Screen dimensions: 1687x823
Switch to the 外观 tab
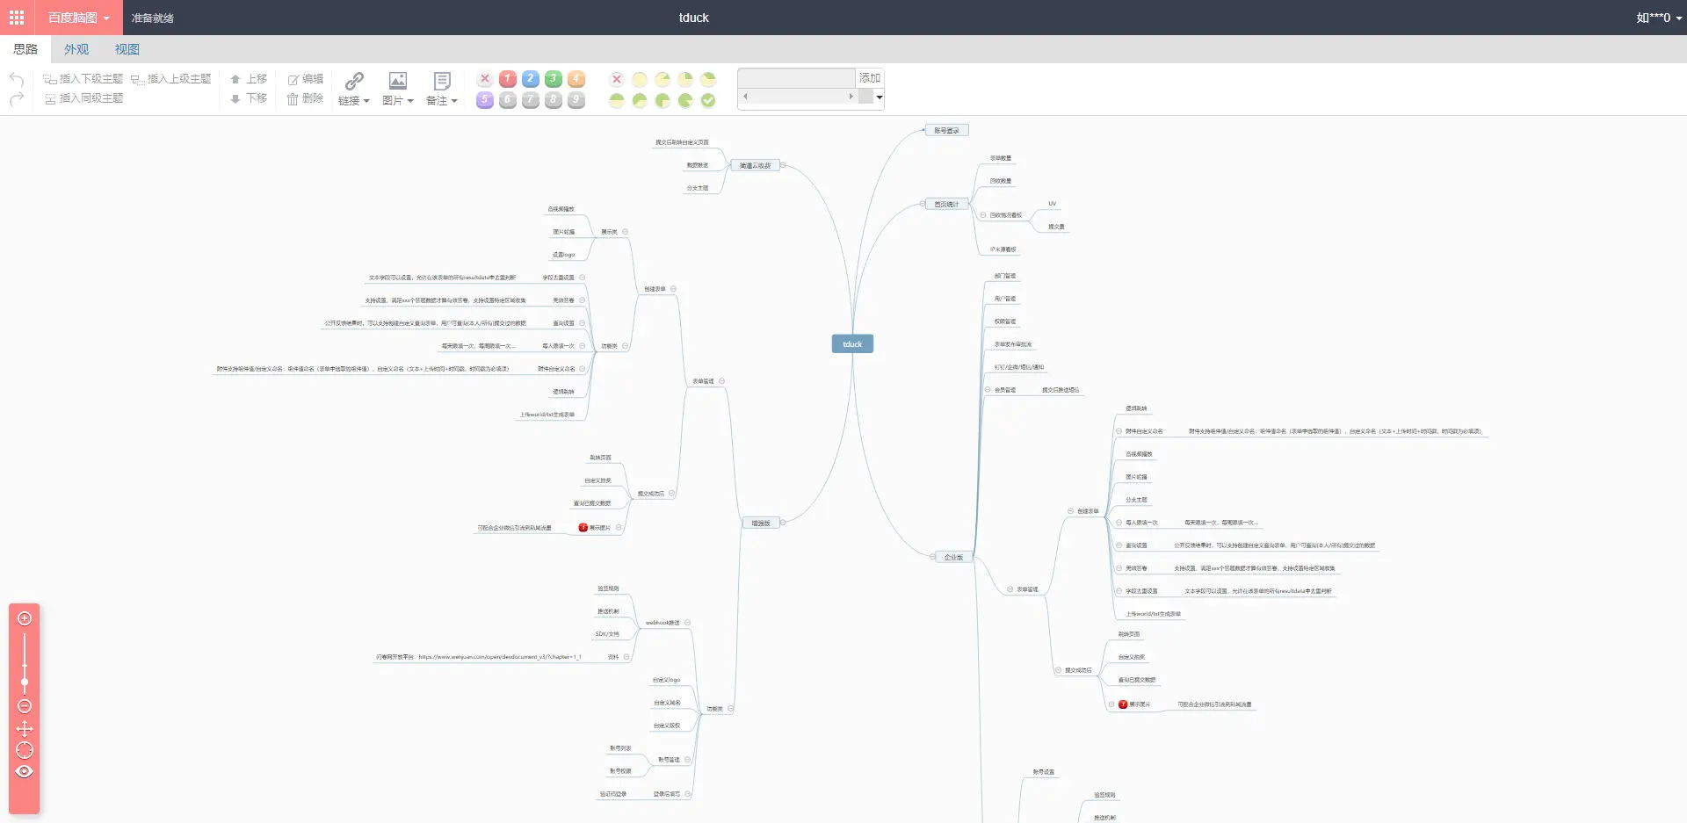tap(76, 49)
